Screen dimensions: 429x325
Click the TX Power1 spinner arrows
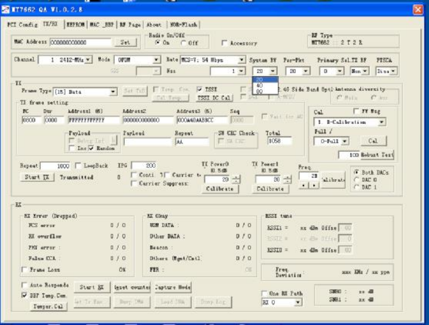(287, 179)
